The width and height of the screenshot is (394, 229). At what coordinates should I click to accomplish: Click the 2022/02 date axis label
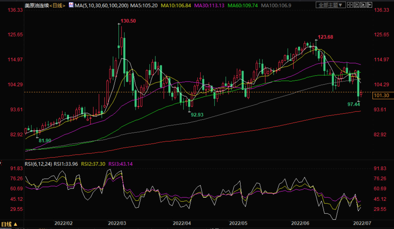64,223
